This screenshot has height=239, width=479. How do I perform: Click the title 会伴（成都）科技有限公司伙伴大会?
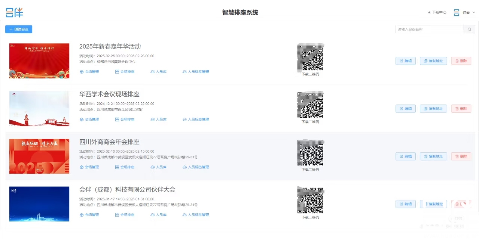click(127, 190)
